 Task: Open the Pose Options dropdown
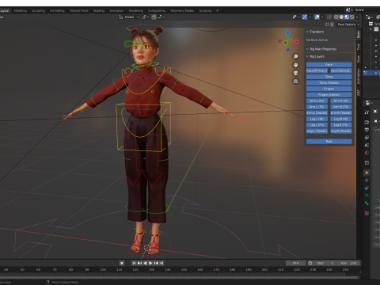[x=348, y=25]
